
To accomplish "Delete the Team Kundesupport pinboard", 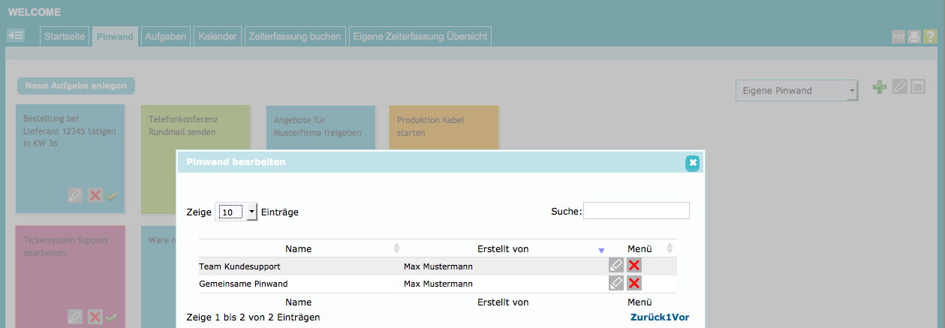I will pos(634,265).
